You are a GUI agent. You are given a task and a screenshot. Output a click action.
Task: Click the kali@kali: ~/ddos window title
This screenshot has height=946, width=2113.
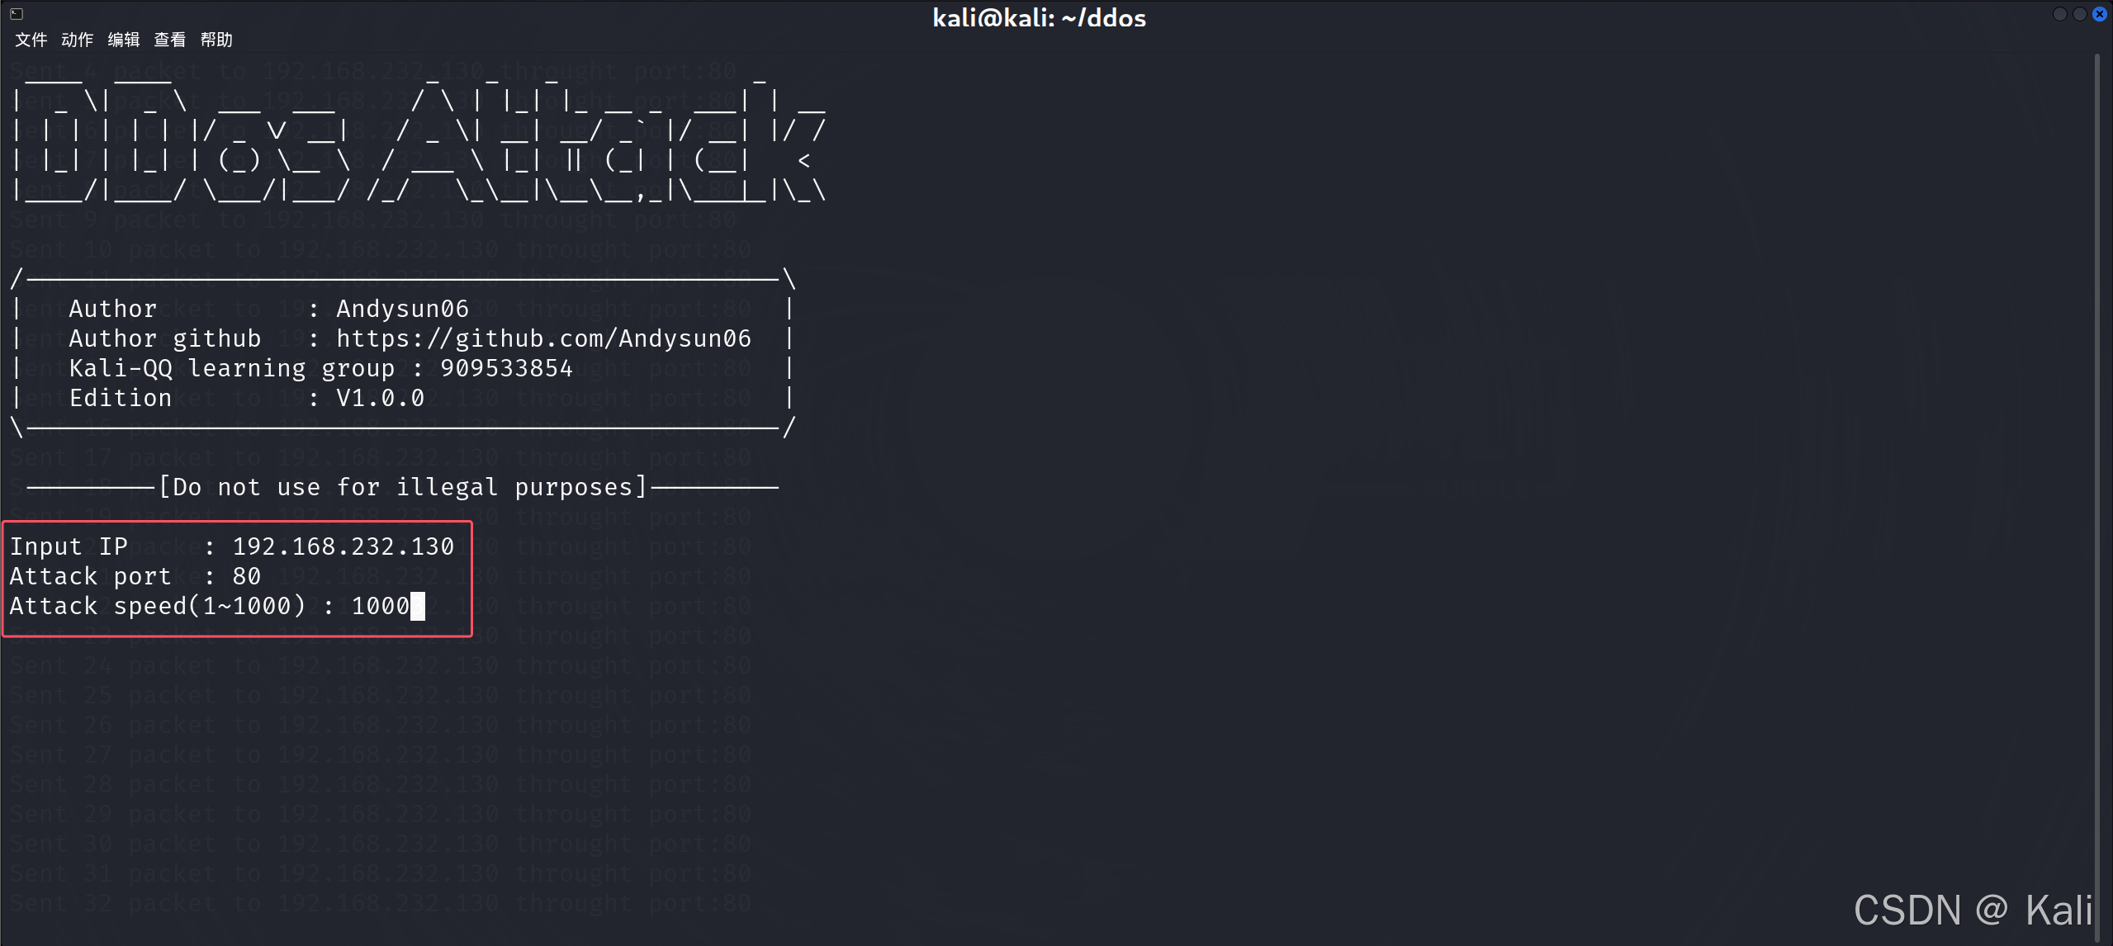point(1039,18)
